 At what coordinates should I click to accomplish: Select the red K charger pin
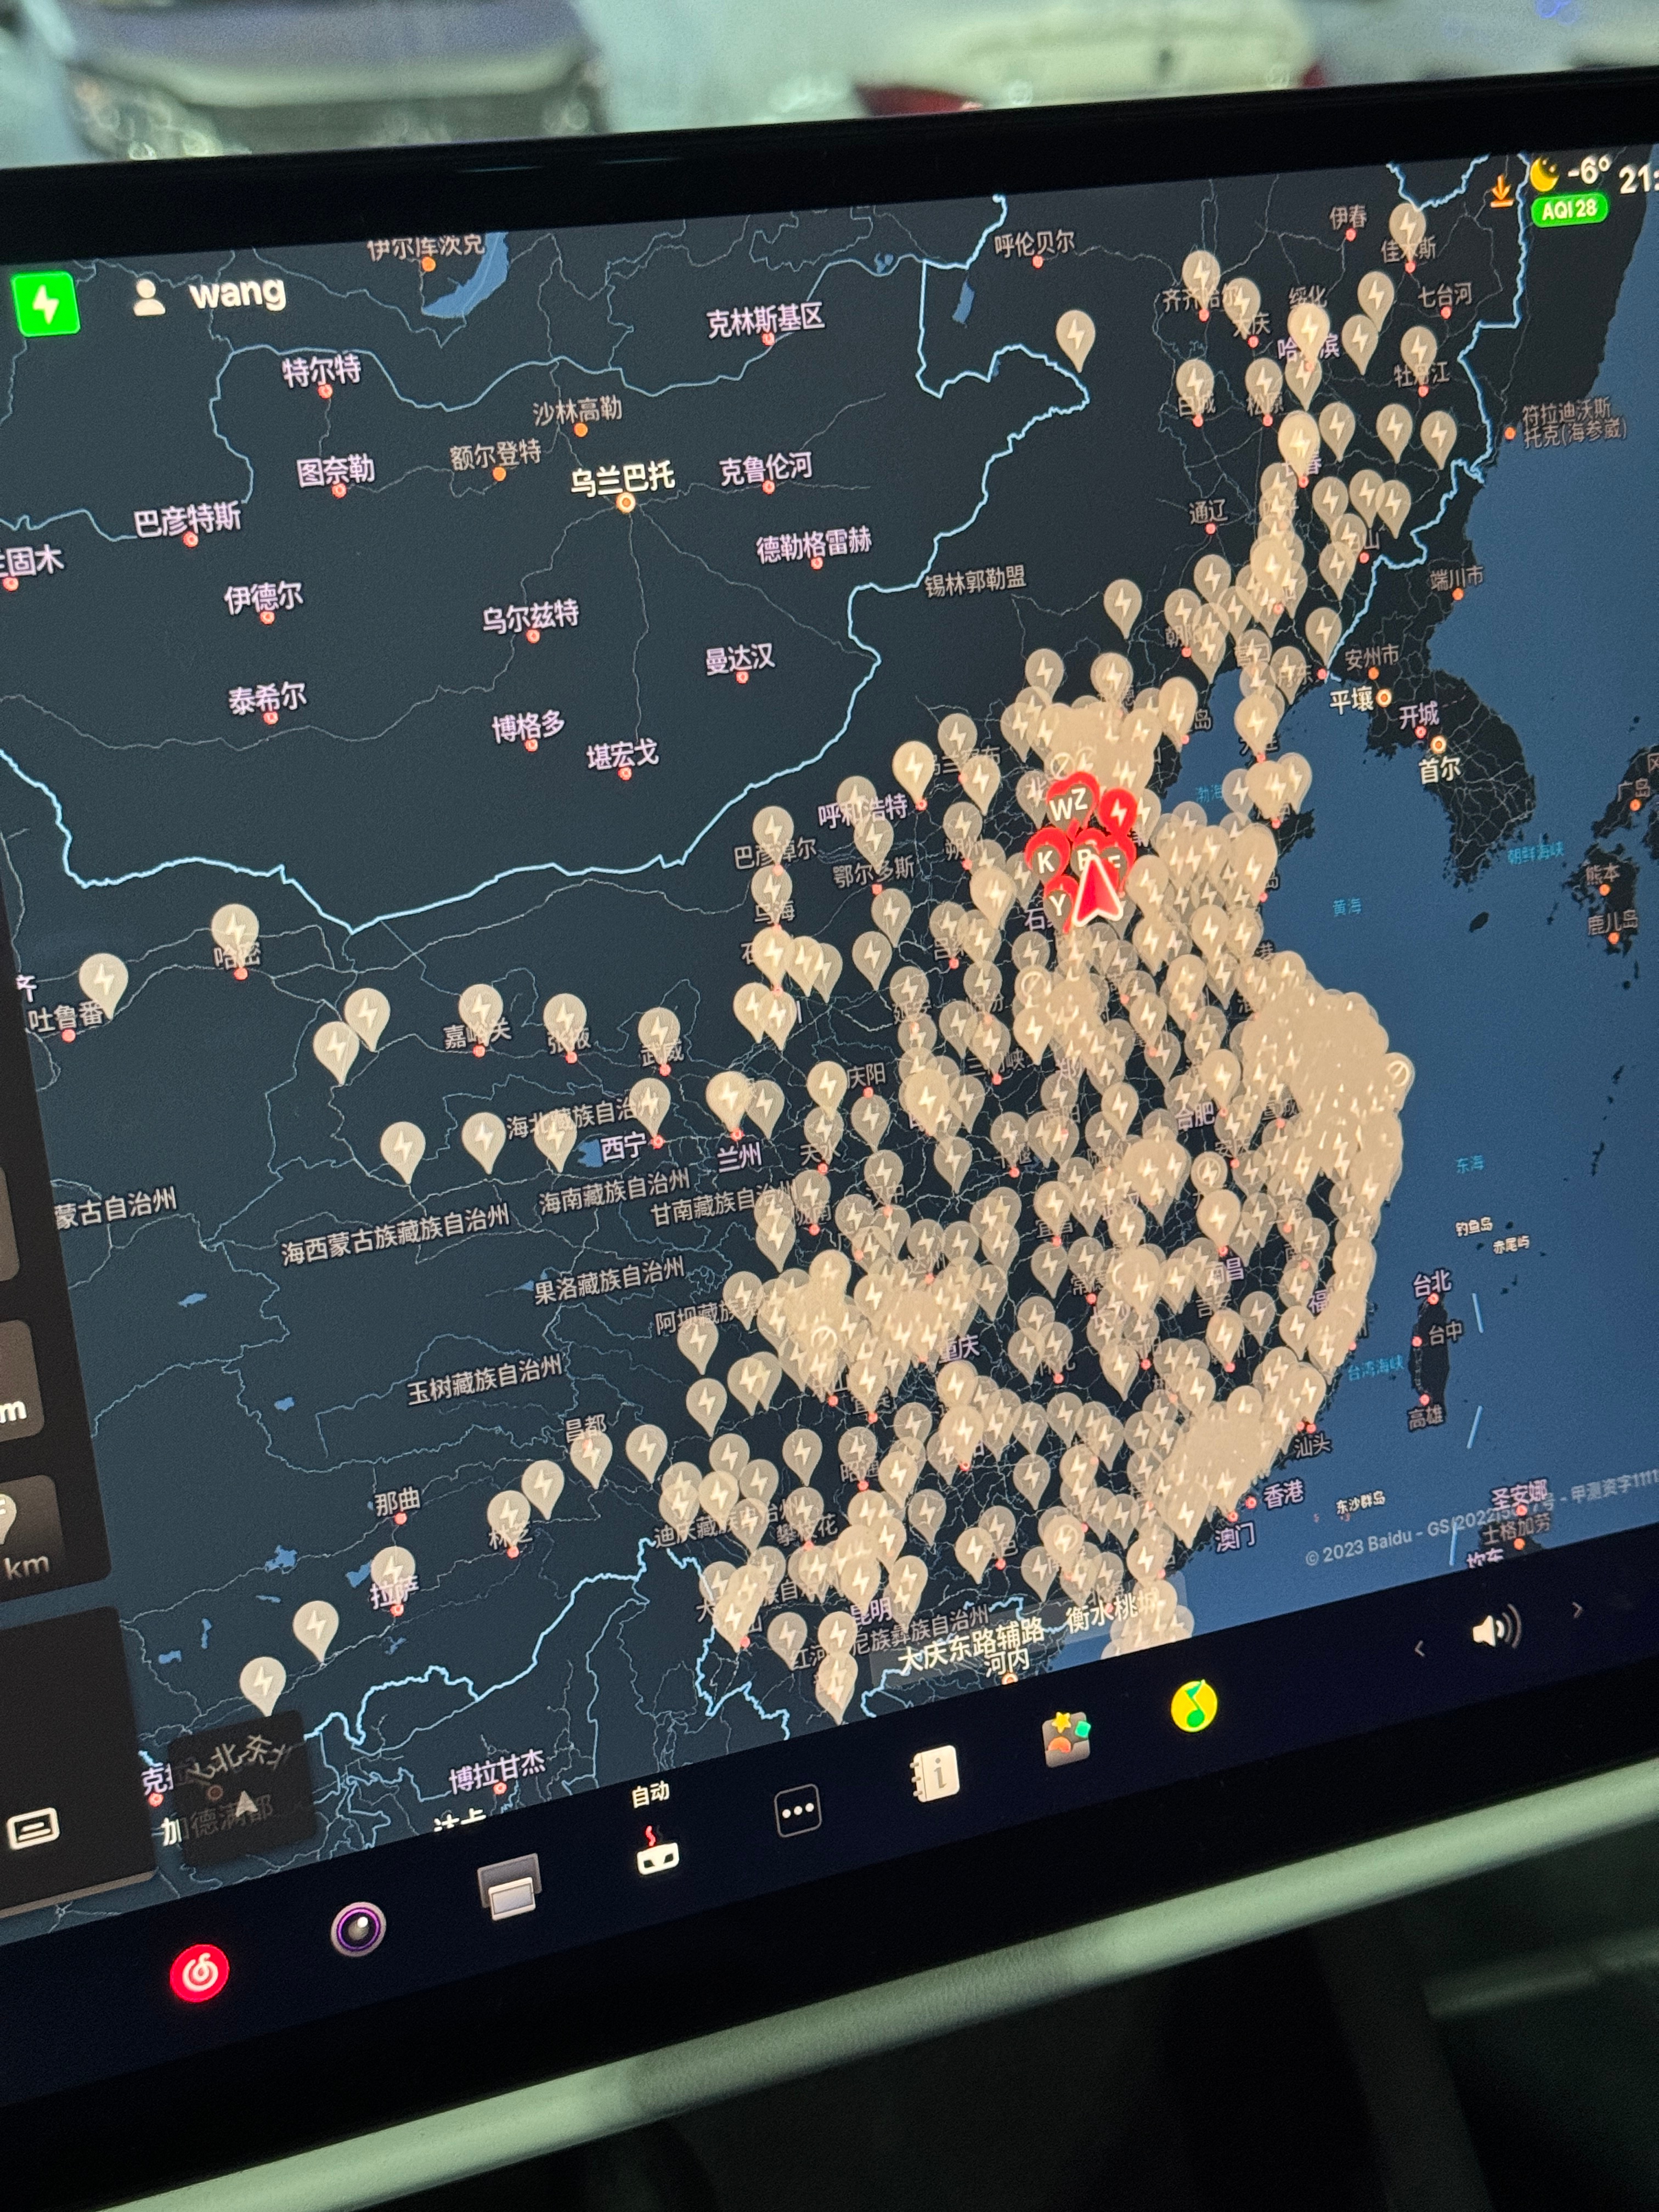(x=1047, y=861)
